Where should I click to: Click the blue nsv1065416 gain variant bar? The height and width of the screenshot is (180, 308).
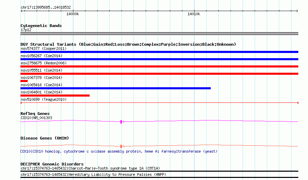[x=116, y=88]
